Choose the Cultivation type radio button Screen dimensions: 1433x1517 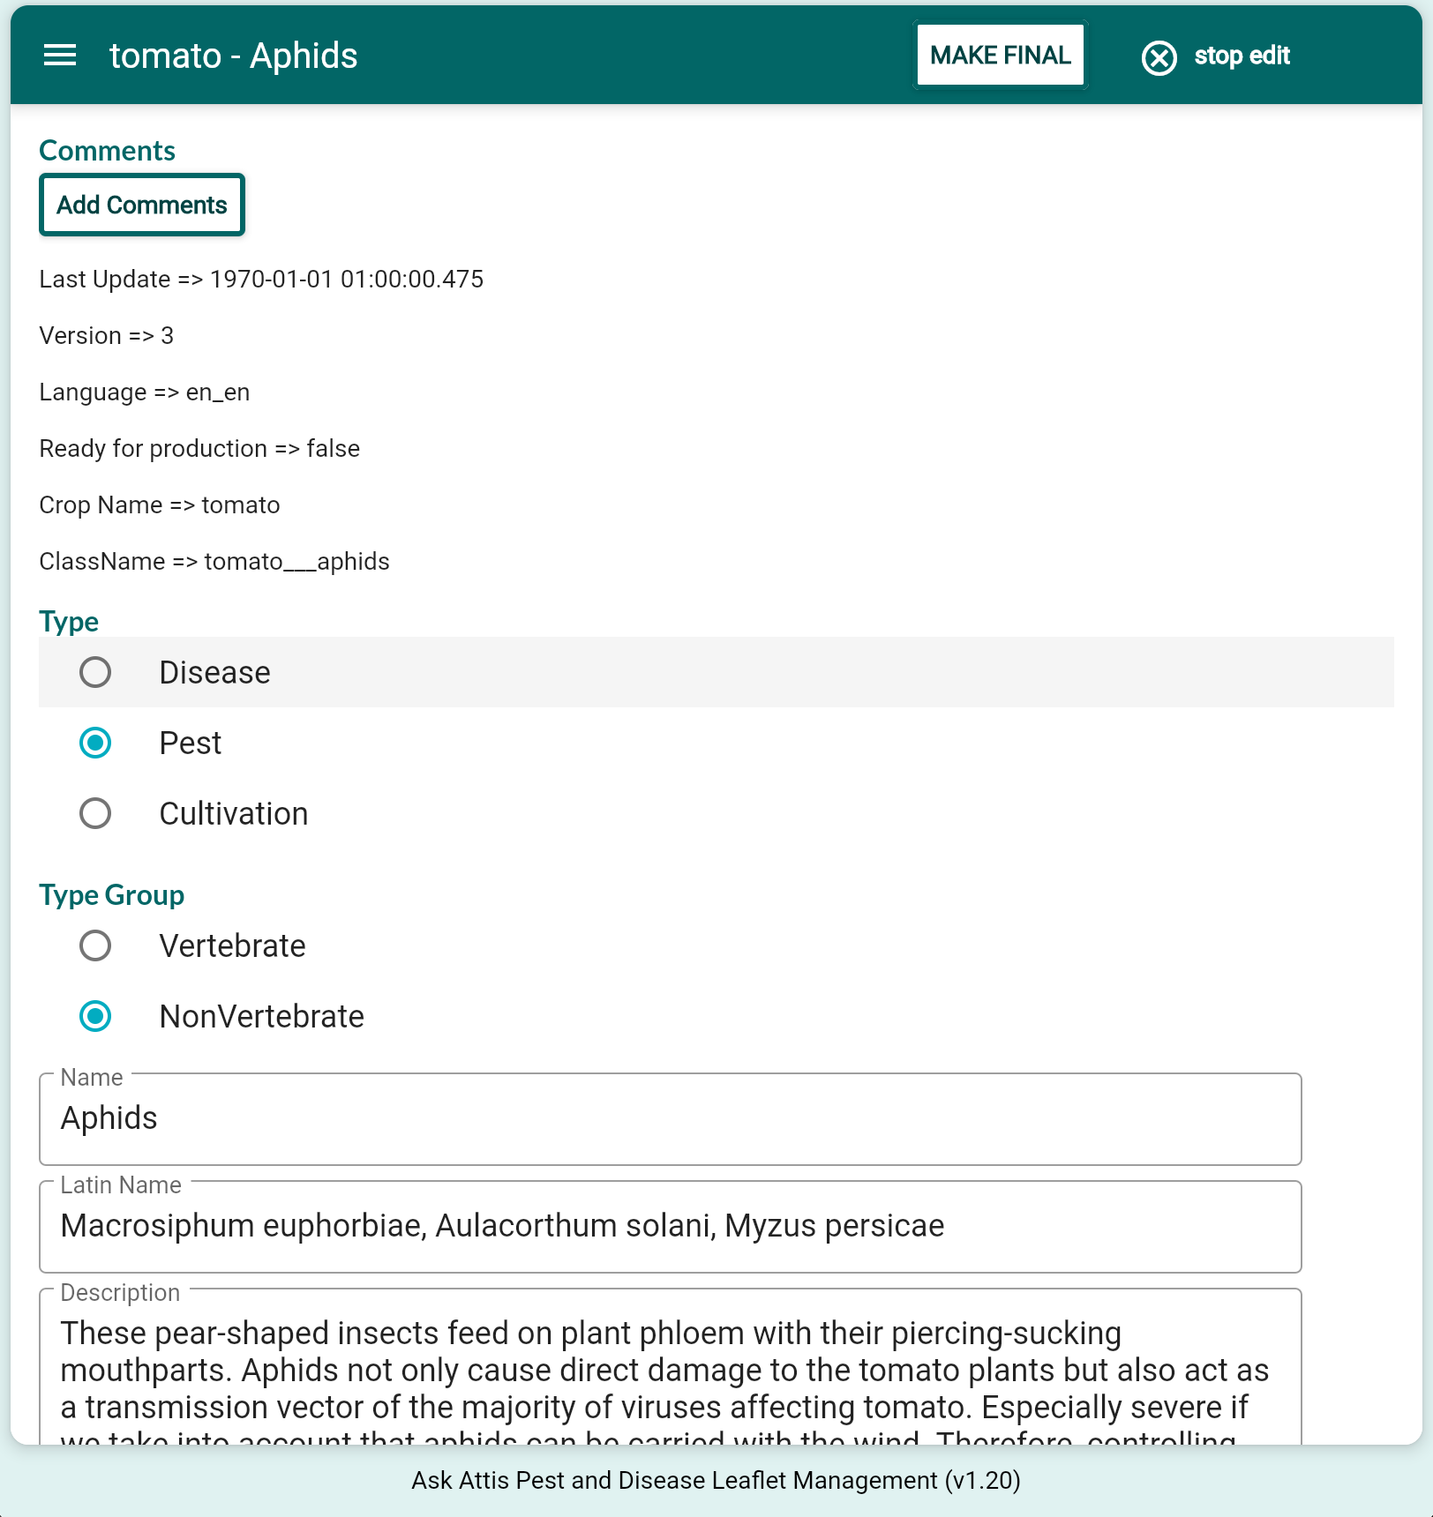coord(95,813)
